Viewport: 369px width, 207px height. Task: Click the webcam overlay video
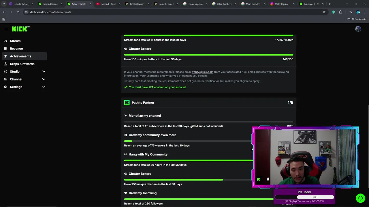[x=306, y=157]
